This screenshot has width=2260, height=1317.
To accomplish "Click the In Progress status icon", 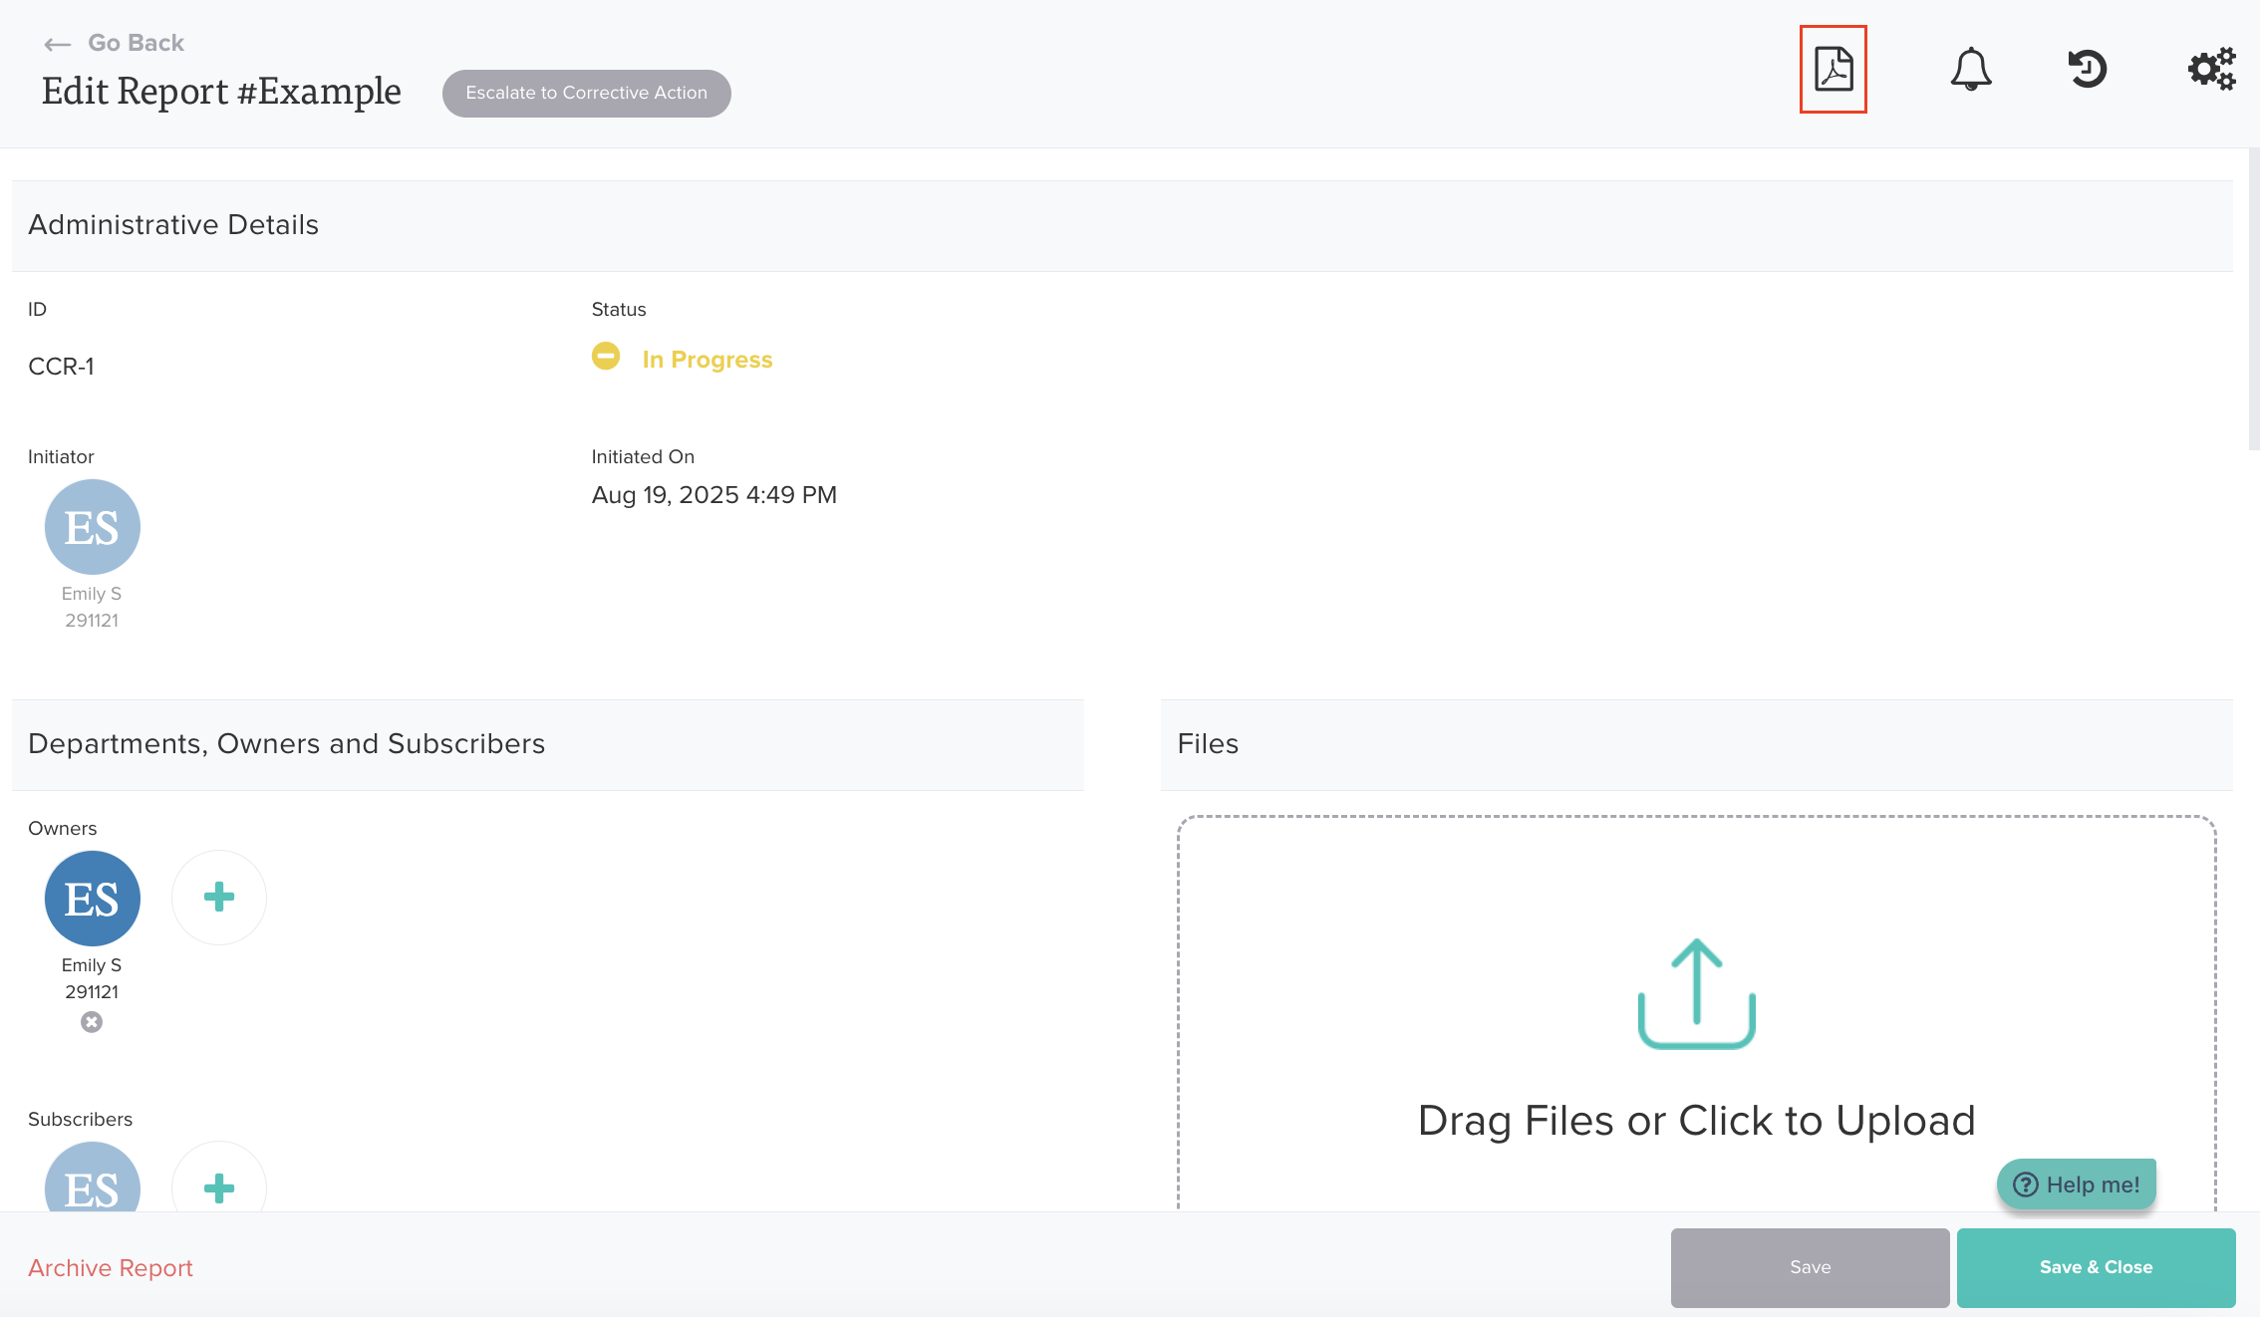I will coord(606,357).
